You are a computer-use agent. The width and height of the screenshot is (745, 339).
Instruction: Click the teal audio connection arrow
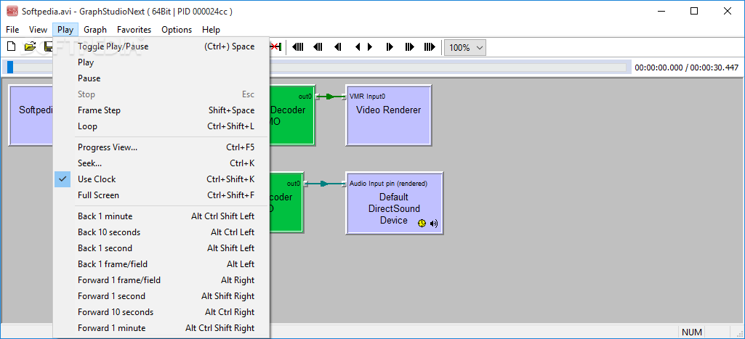point(324,183)
